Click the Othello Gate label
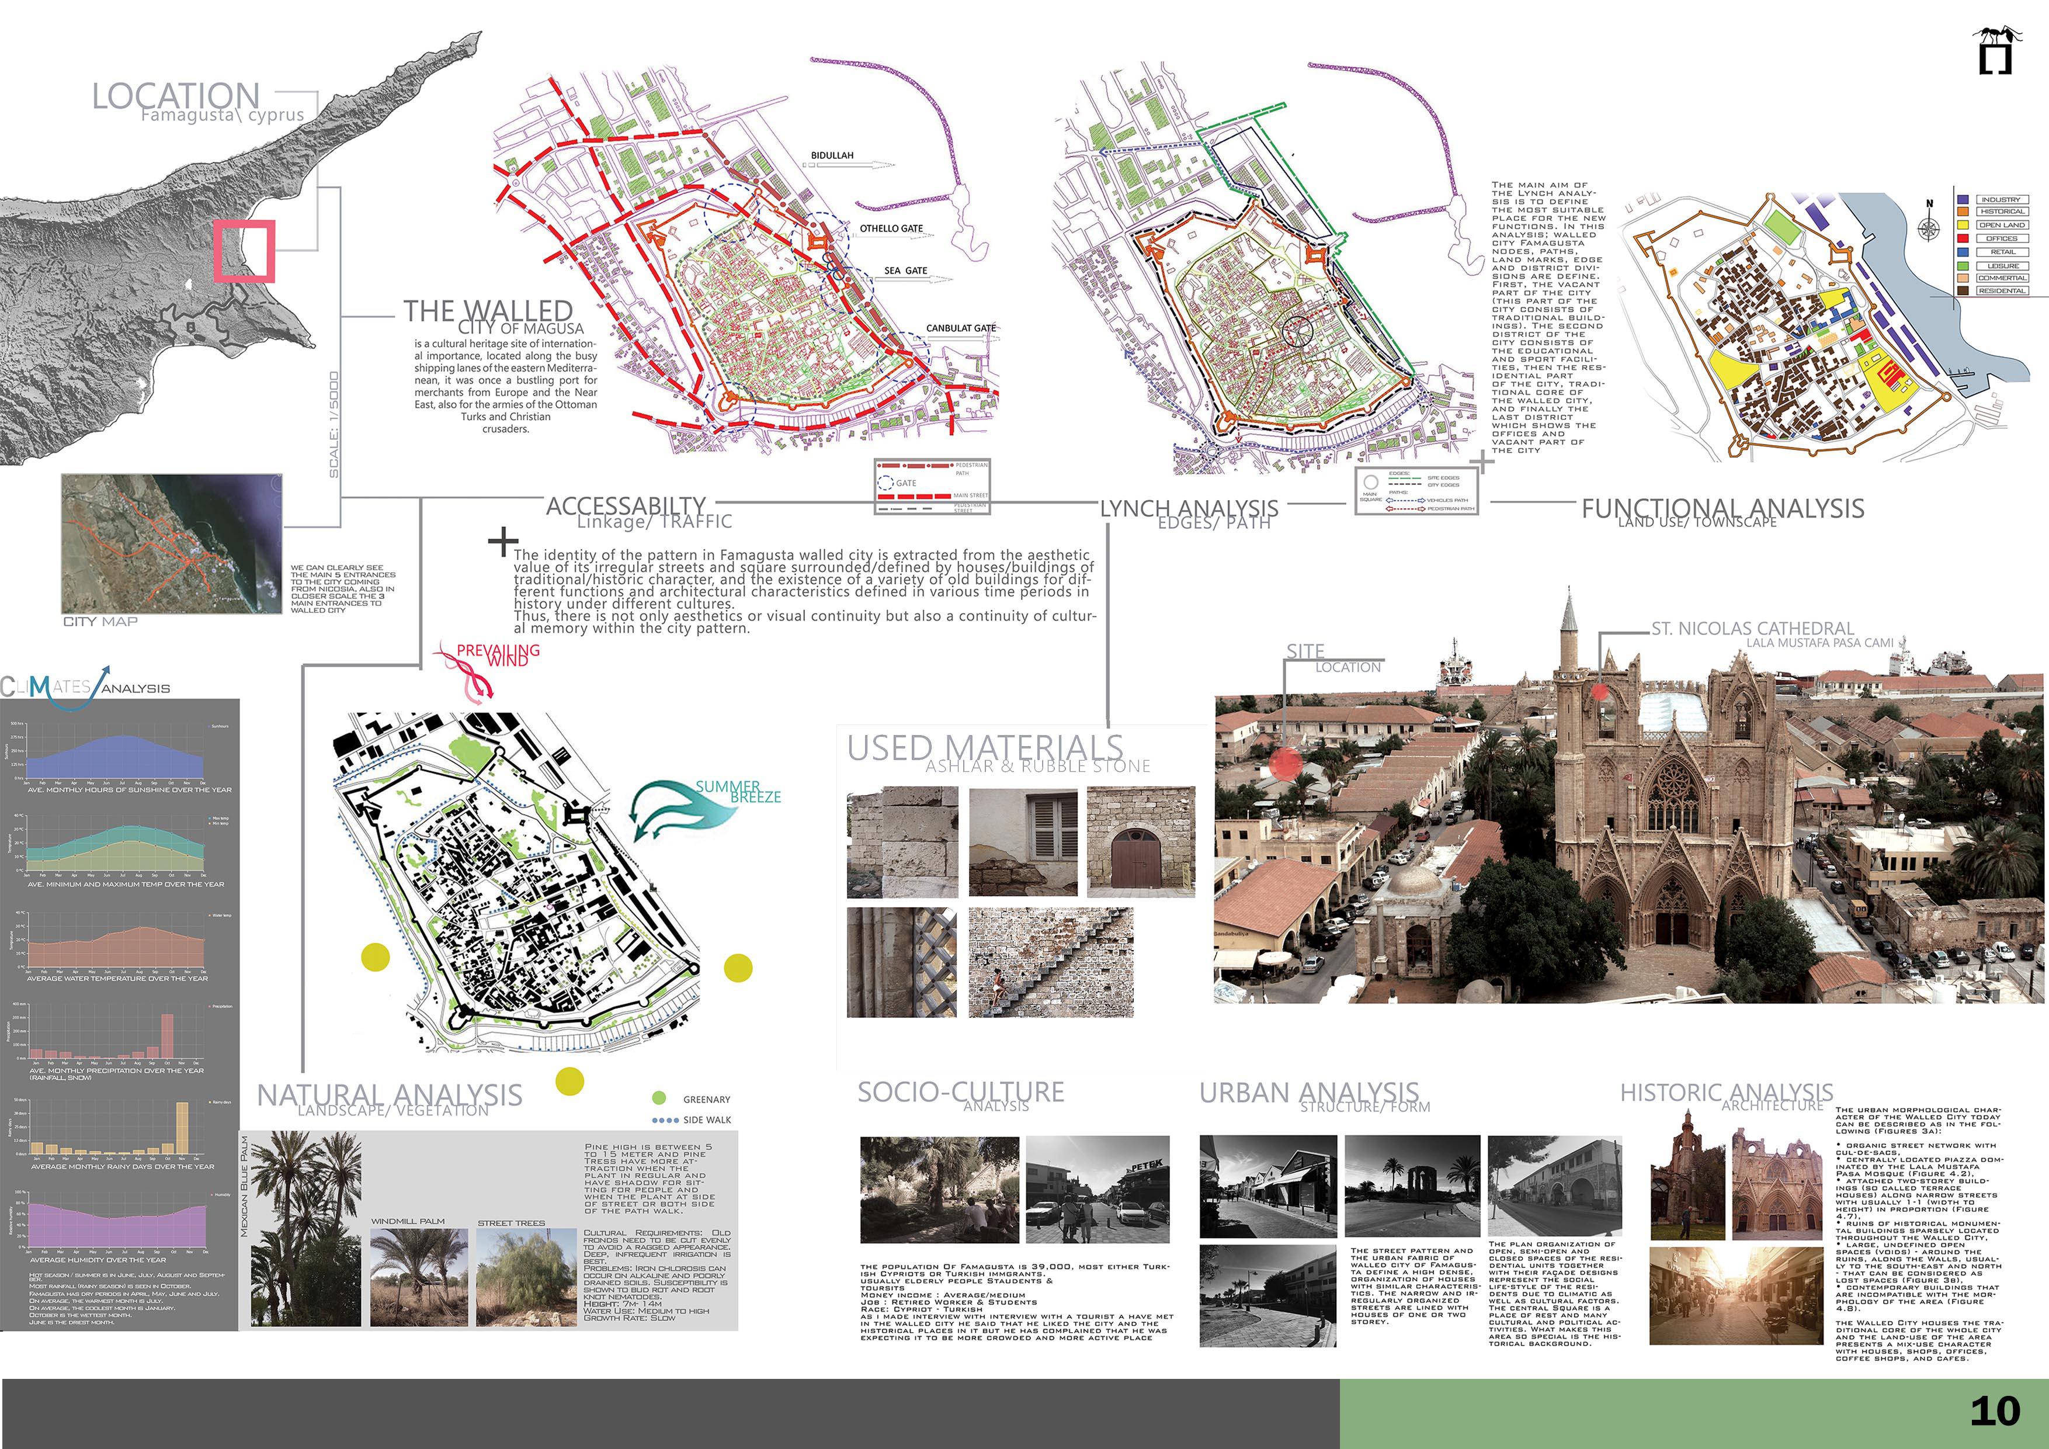The image size is (2049, 1449). tap(891, 228)
